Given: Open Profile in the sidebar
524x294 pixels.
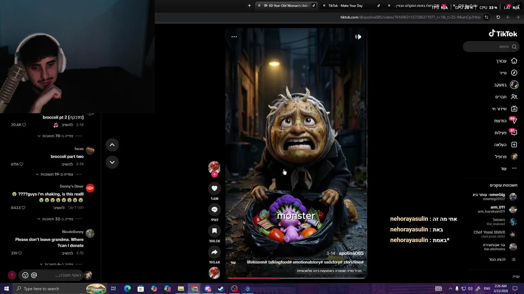Looking at the screenshot, I should pyautogui.click(x=514, y=156).
